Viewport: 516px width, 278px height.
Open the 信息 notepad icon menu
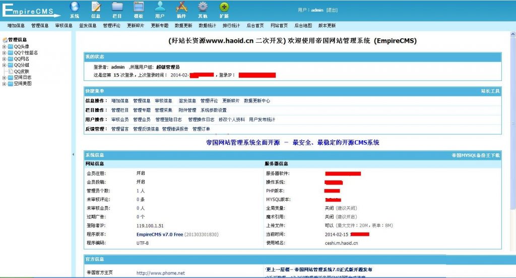click(96, 10)
